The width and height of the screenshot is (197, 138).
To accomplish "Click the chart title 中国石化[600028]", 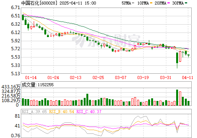I will coord(39,3).
